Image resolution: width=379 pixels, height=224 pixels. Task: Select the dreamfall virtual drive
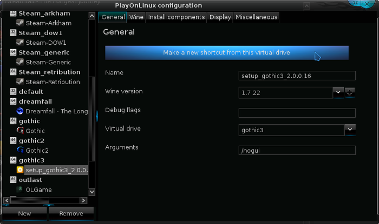(x=35, y=101)
